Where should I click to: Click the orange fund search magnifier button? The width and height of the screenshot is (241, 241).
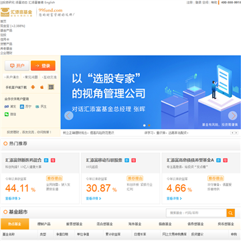pyautogui.click(x=230, y=213)
